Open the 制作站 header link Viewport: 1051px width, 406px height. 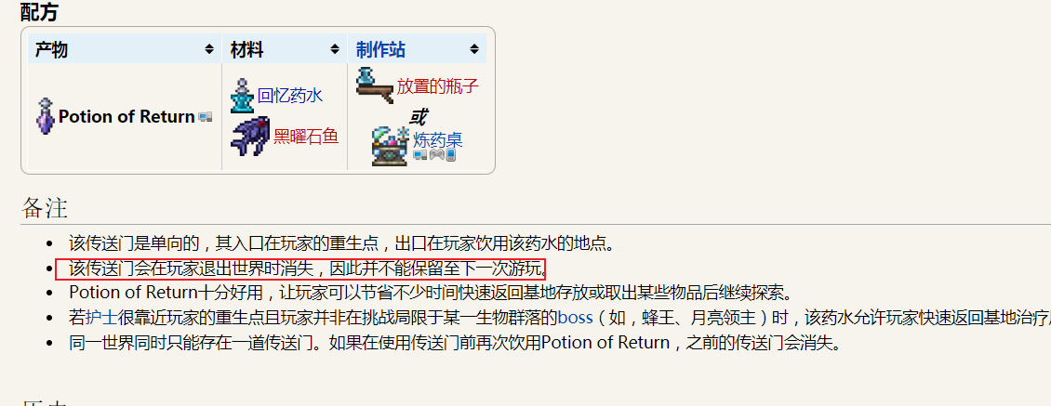coord(380,49)
